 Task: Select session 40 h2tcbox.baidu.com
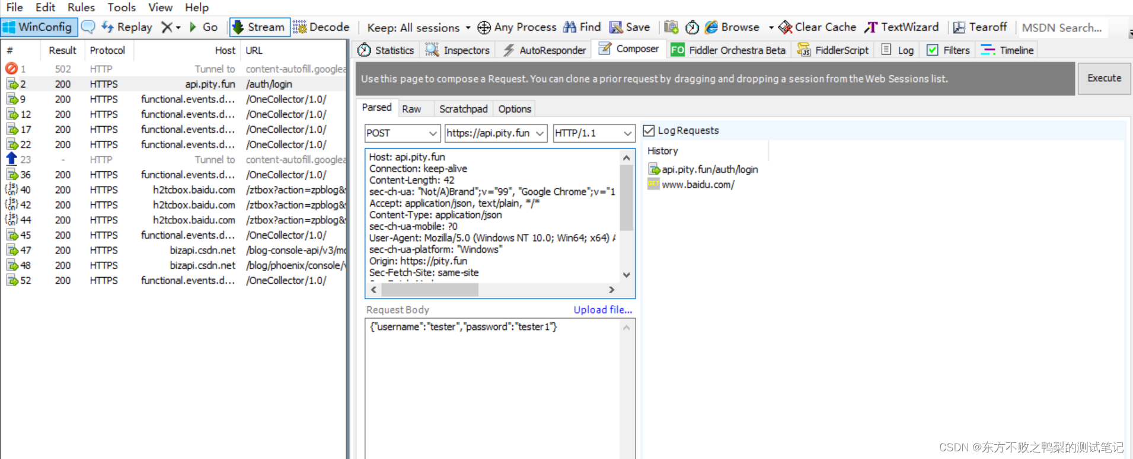pyautogui.click(x=174, y=190)
